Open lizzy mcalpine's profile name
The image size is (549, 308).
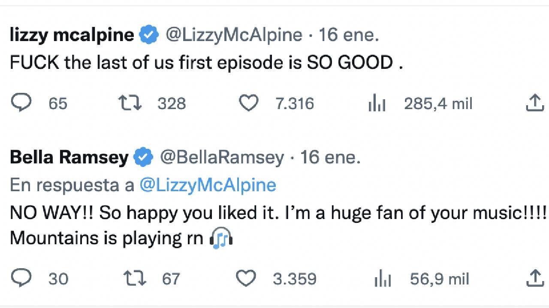[72, 35]
